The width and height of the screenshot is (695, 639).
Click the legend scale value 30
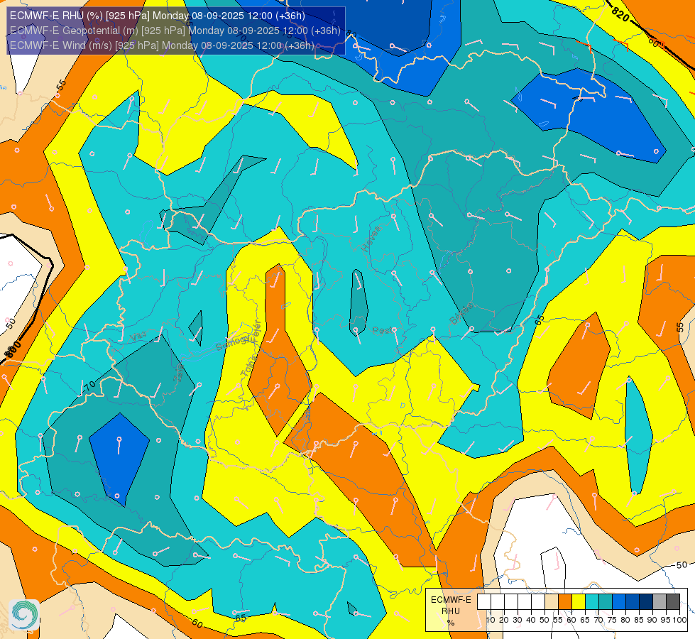tap(518, 620)
